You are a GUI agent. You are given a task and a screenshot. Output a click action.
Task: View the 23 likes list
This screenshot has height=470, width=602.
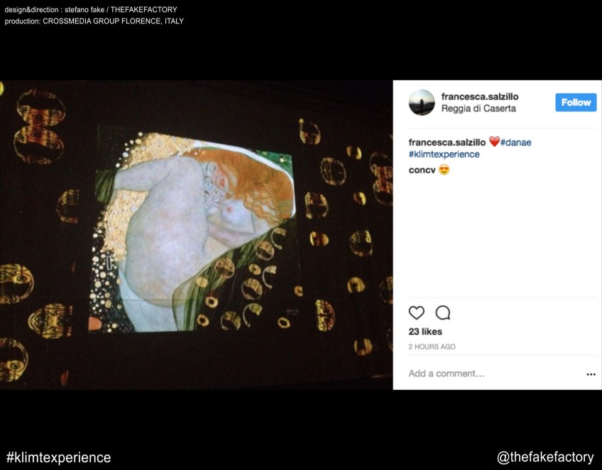click(425, 332)
